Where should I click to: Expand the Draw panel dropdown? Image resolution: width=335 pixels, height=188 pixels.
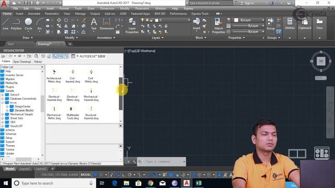(x=28, y=38)
